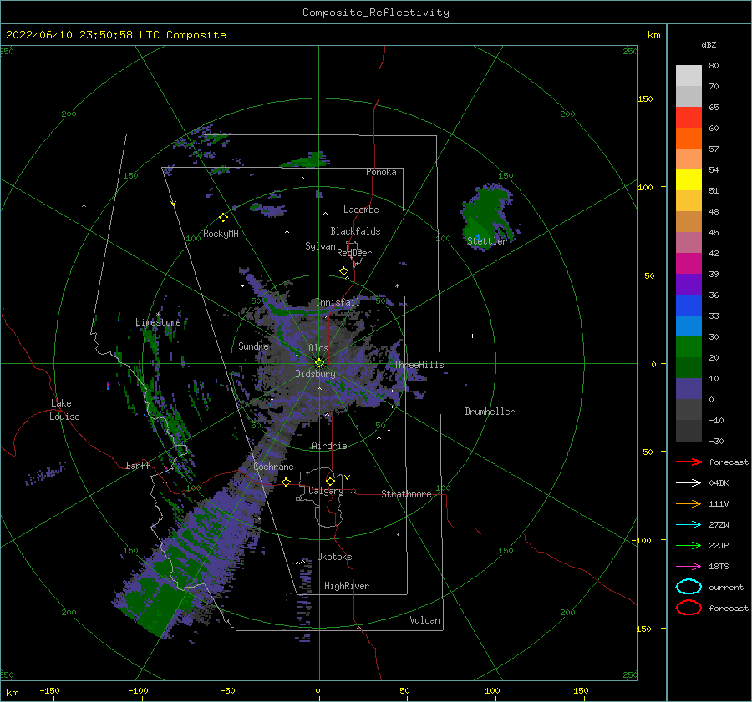Click the Okotoks label
The width and height of the screenshot is (752, 702).
tap(334, 557)
